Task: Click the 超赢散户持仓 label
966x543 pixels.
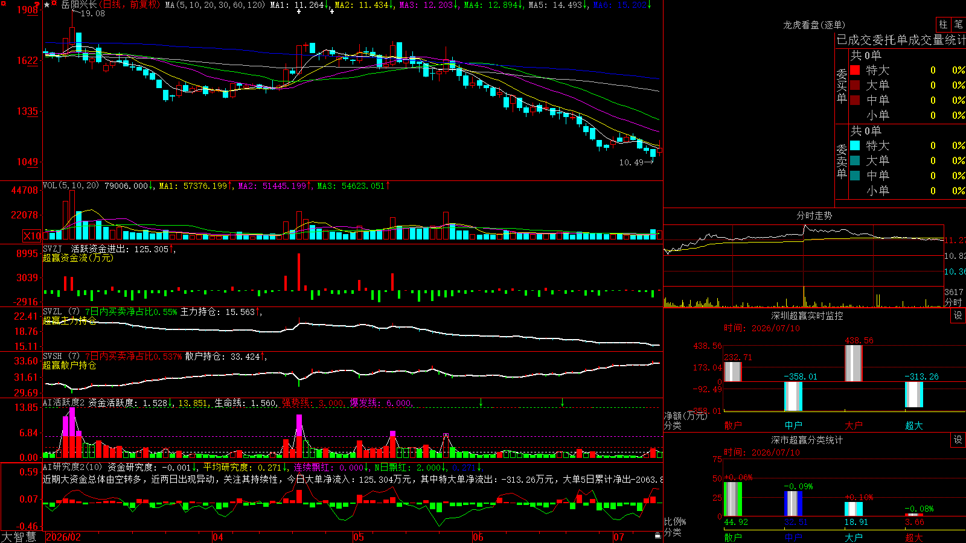Action: point(69,366)
